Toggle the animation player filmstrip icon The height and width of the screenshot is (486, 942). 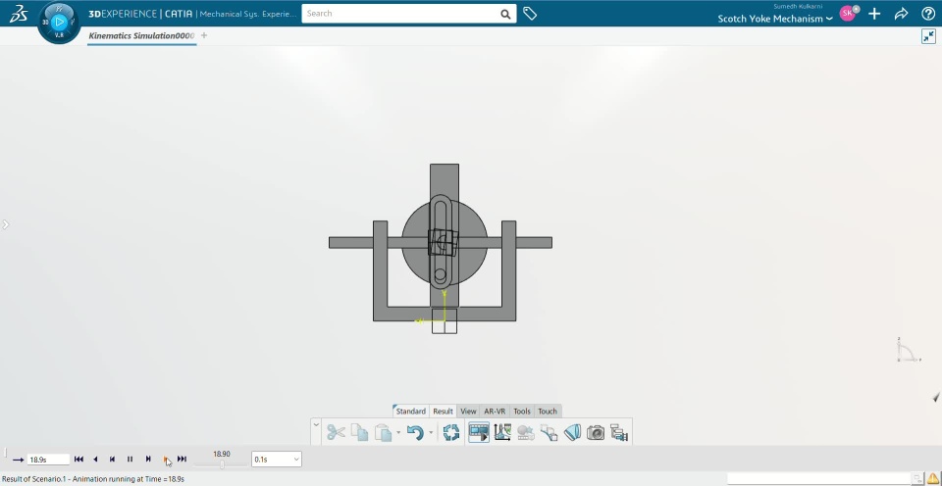(x=479, y=432)
